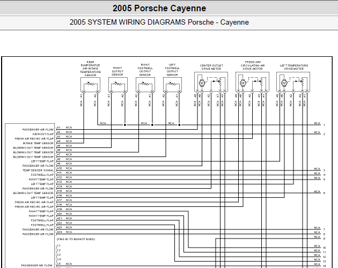Viewport: 338px width, 268px height.
Task: Click the left footwell output sensor symbol
Action: point(172,84)
